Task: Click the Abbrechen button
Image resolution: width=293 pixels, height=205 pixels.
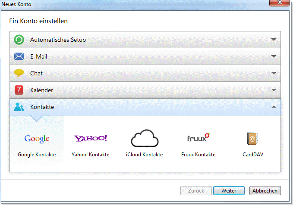Action: tap(265, 191)
